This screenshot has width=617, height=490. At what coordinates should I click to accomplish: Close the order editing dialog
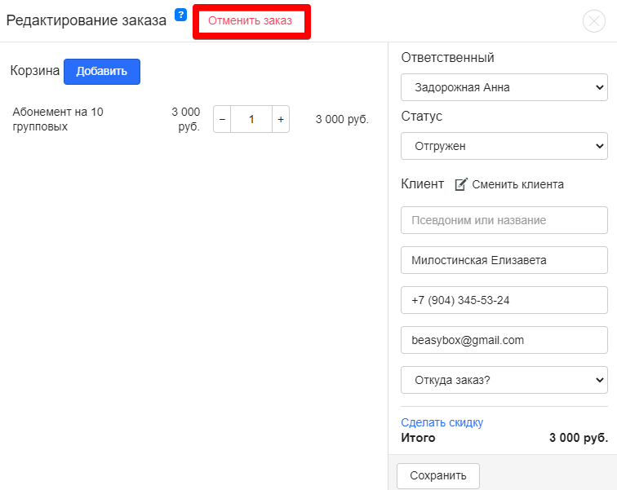coord(593,21)
